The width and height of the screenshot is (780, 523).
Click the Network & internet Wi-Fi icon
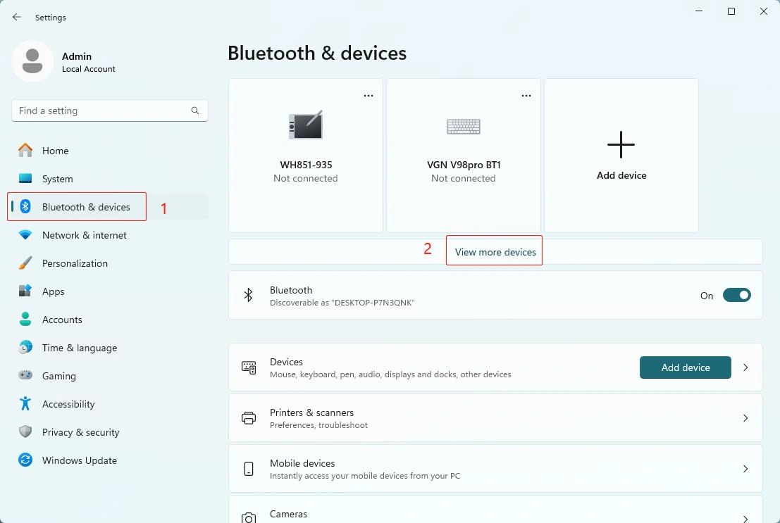click(25, 234)
